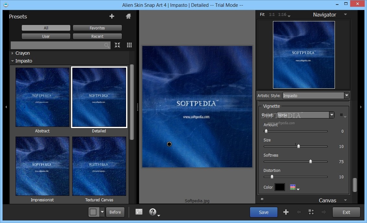367x223 pixels.
Task: Click the batch grid icon near Exit
Action: [x=311, y=212]
